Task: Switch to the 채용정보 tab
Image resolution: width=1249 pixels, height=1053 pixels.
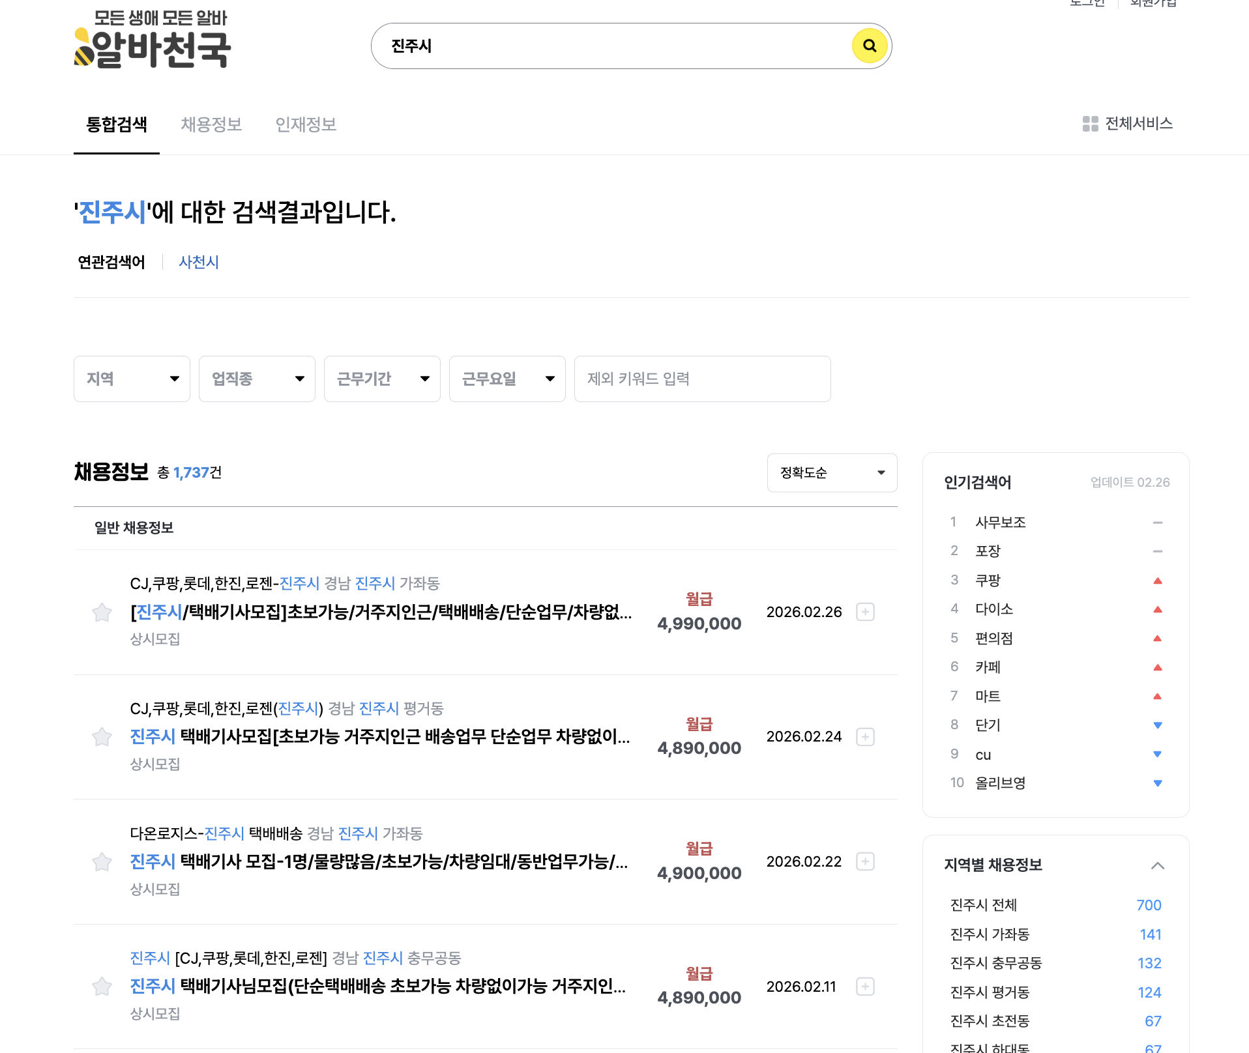Action: click(211, 124)
